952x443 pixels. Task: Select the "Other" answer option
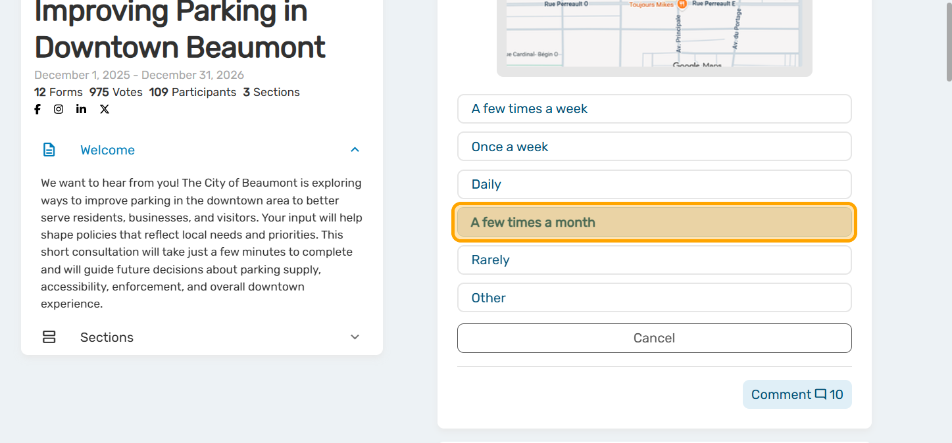point(654,298)
